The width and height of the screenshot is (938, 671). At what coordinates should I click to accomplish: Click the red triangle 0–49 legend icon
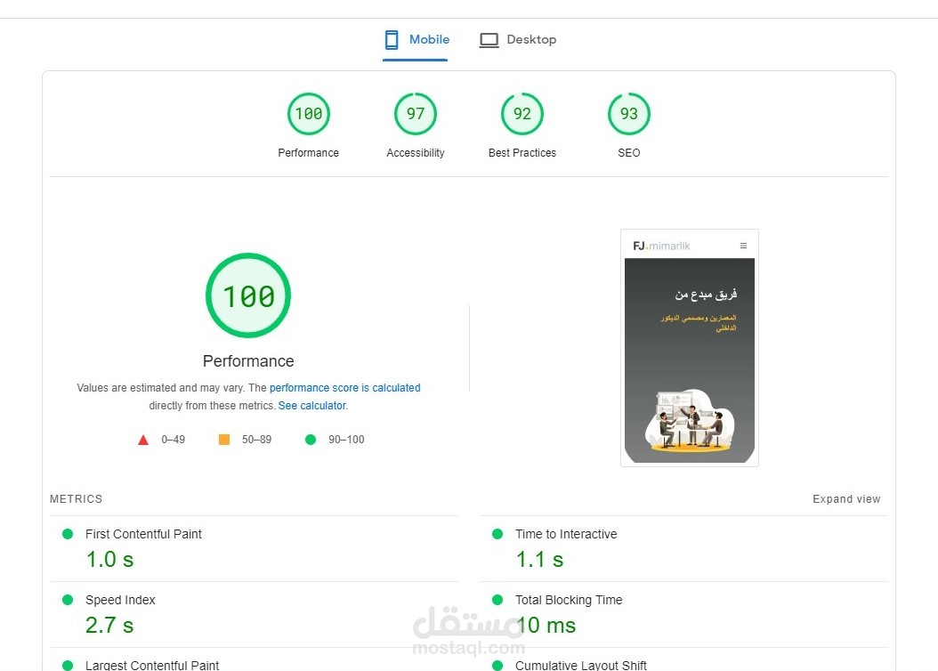coord(143,439)
